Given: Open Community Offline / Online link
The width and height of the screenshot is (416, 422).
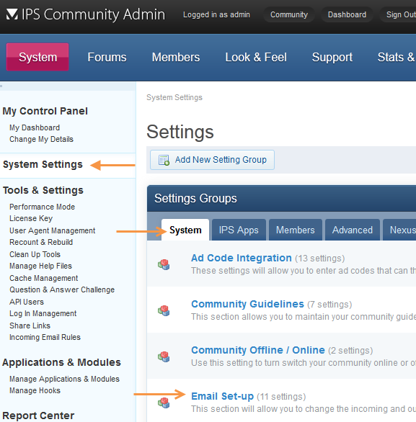Looking at the screenshot, I should click(x=258, y=350).
